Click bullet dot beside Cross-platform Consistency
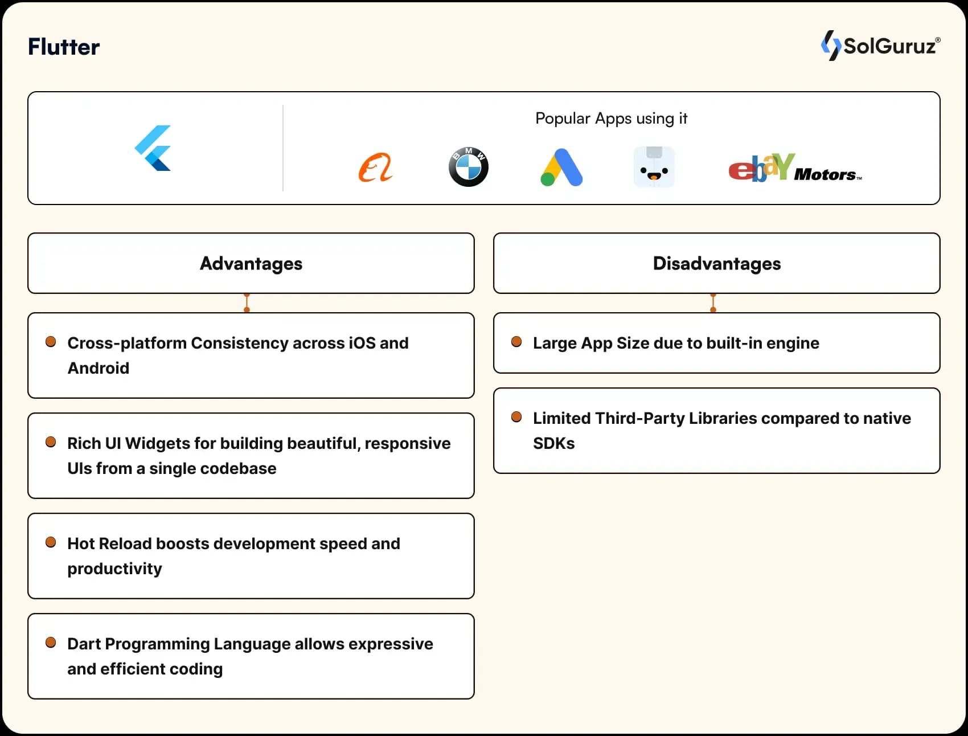 (51, 342)
